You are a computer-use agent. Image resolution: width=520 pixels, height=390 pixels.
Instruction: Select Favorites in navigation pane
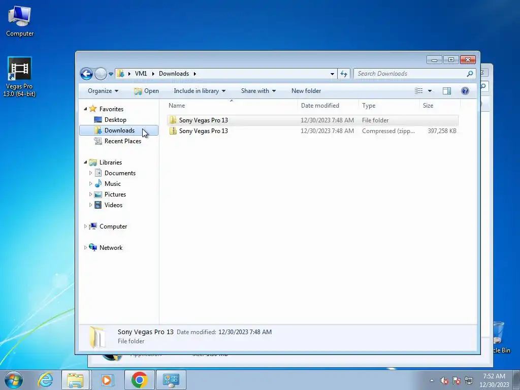(x=111, y=109)
